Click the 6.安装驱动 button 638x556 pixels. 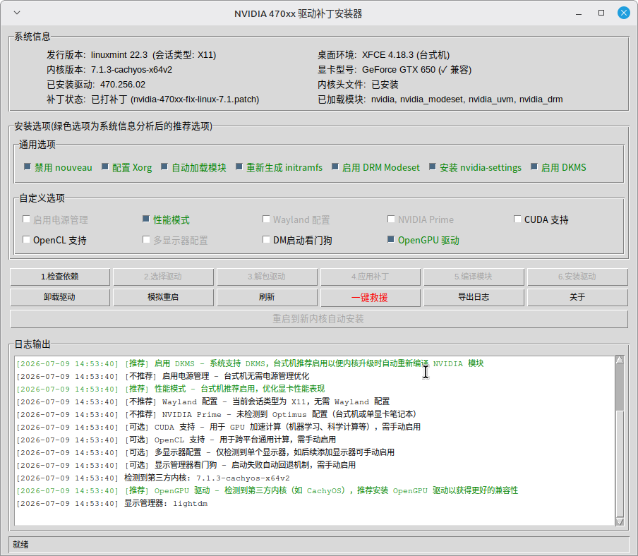tap(577, 277)
